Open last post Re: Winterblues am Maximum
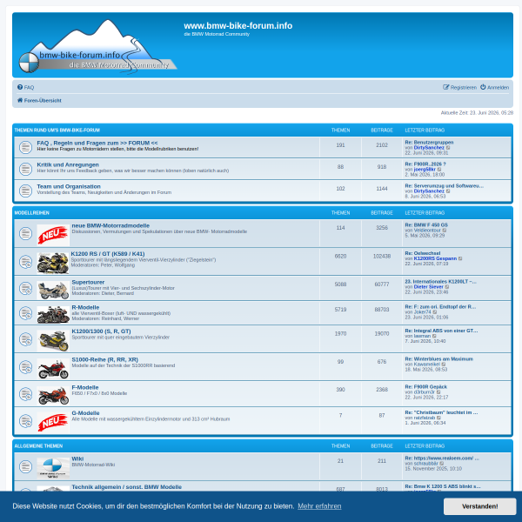This screenshot has height=522, width=522. (438, 358)
